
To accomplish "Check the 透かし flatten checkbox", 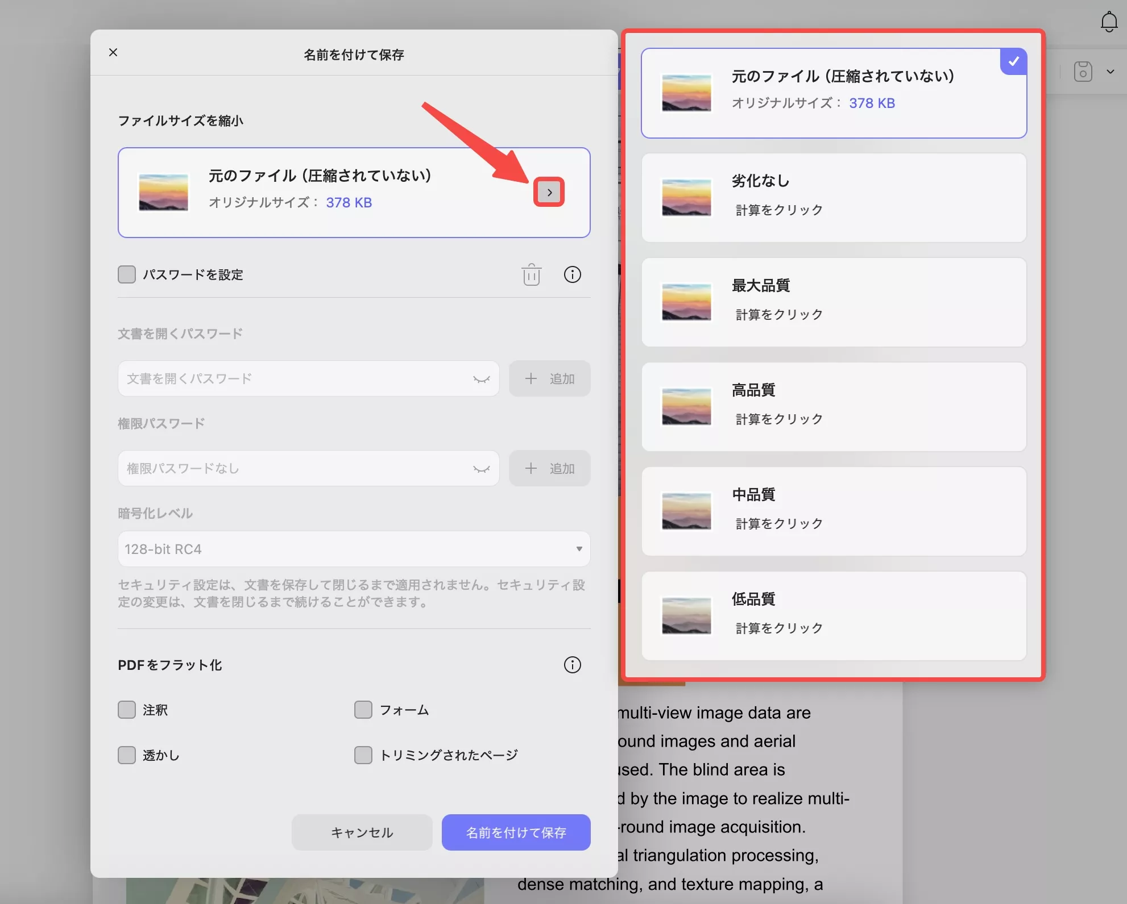I will point(126,755).
